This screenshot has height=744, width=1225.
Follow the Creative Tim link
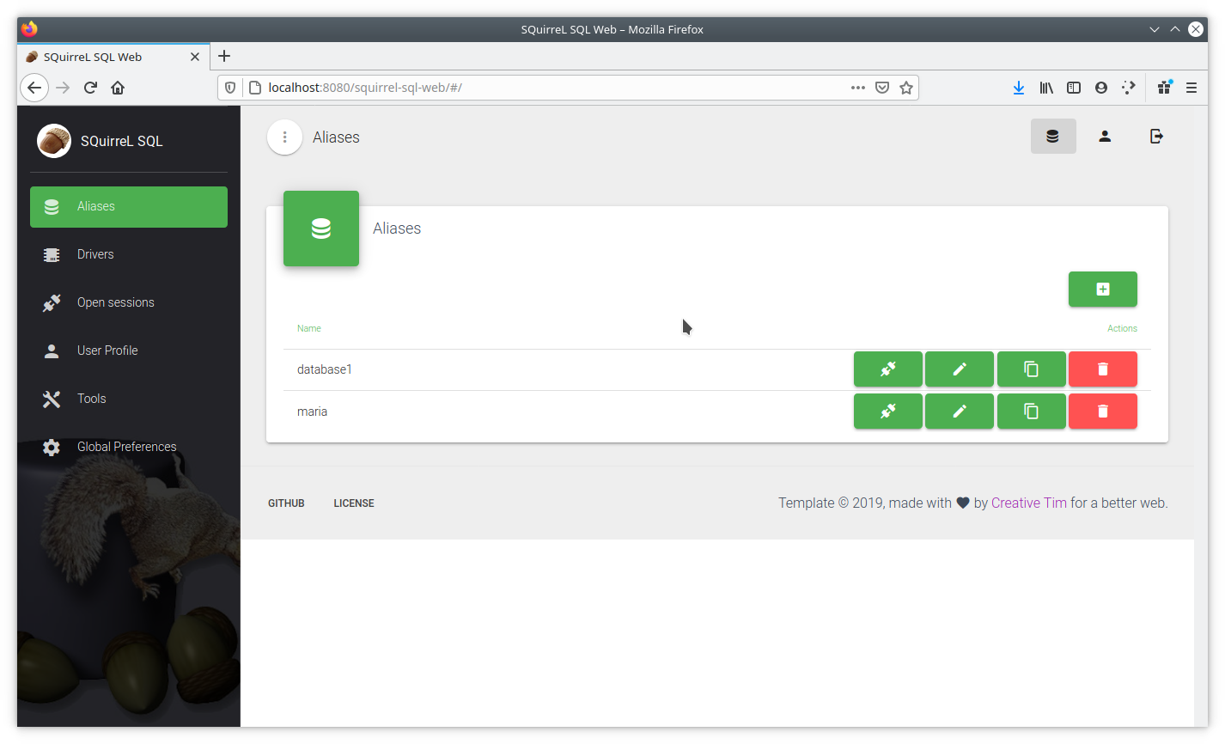point(1029,503)
